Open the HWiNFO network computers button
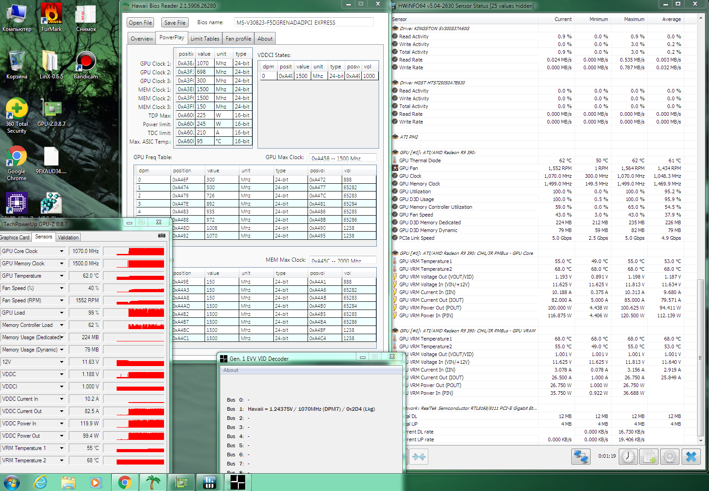 (581, 456)
